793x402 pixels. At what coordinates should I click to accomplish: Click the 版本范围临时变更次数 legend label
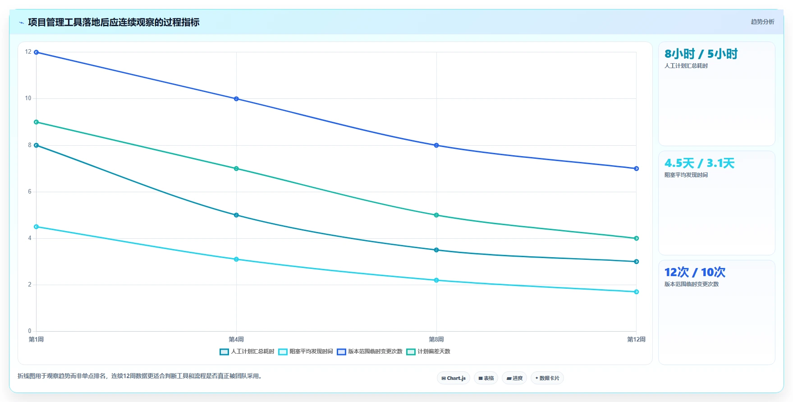pyautogui.click(x=375, y=351)
